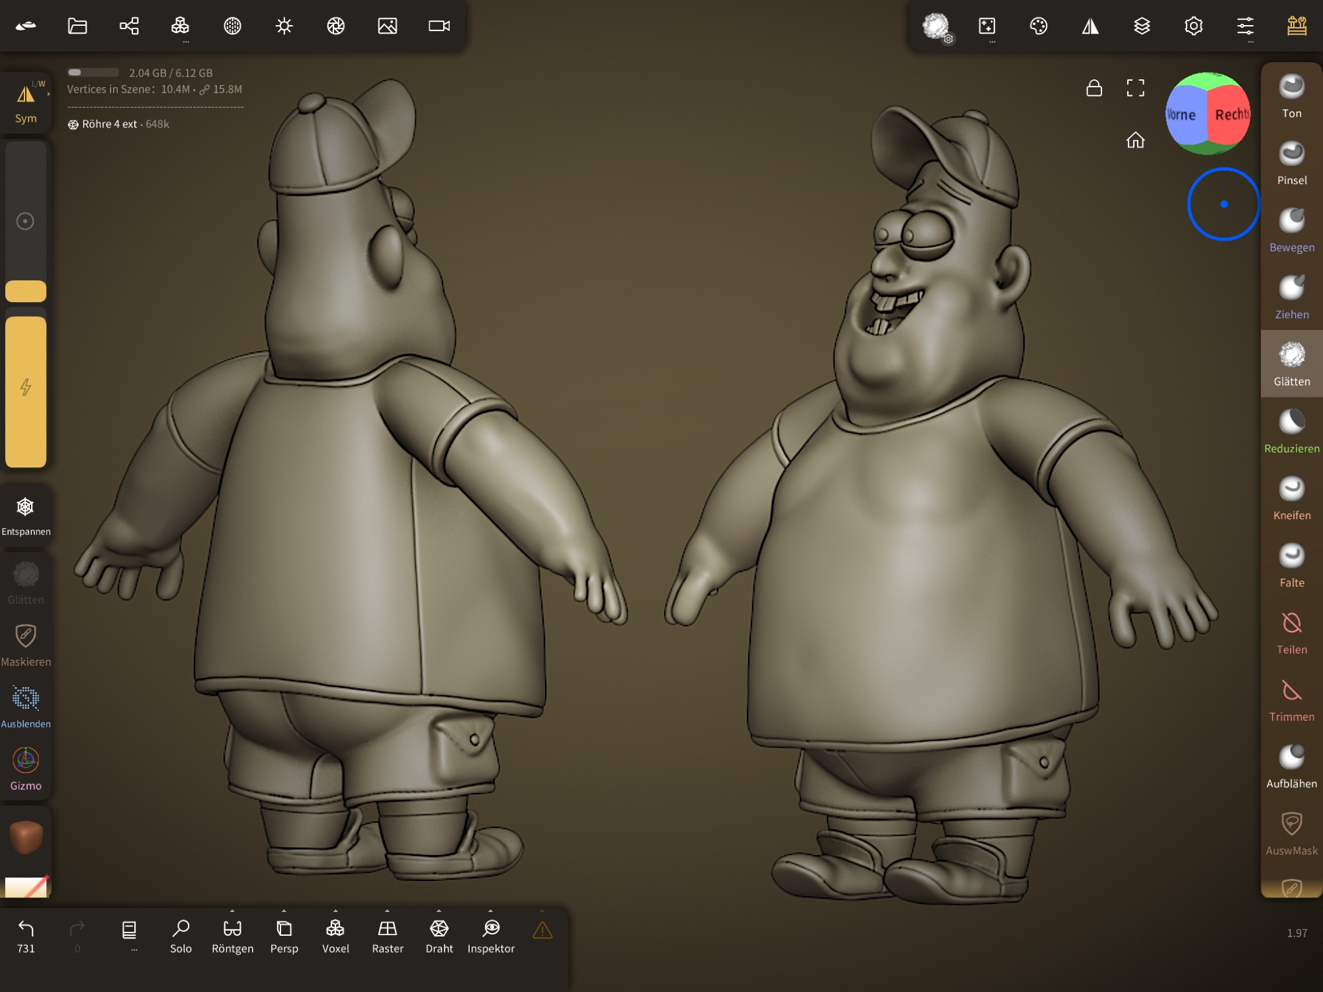Select the Bewegen move tool
The width and height of the screenshot is (1323, 992).
(x=1291, y=230)
